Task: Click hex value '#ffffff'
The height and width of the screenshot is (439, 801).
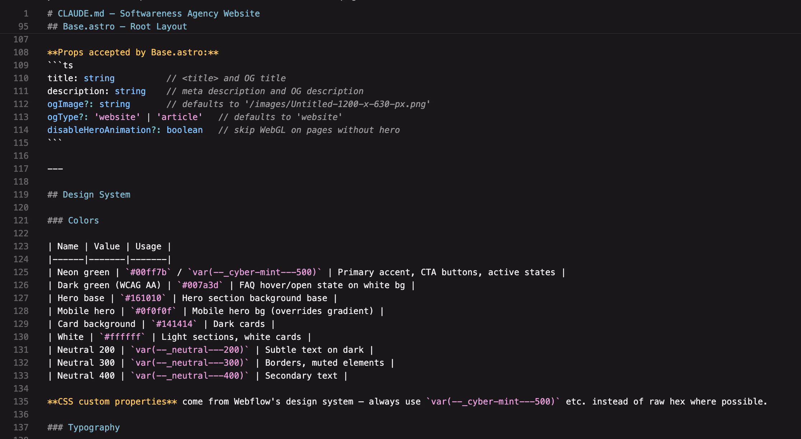Action: (122, 337)
